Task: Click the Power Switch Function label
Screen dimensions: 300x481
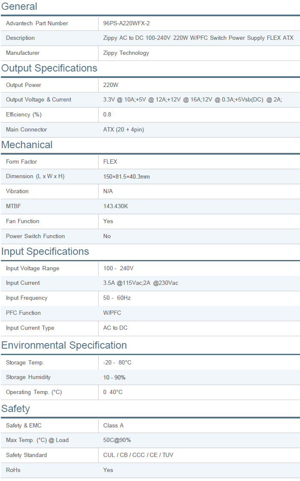Action: click(x=36, y=236)
